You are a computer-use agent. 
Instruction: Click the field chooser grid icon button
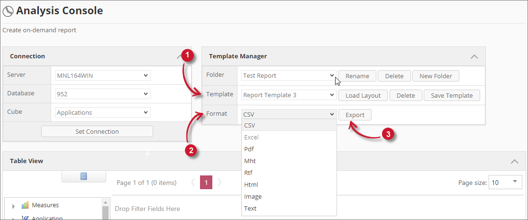84,176
